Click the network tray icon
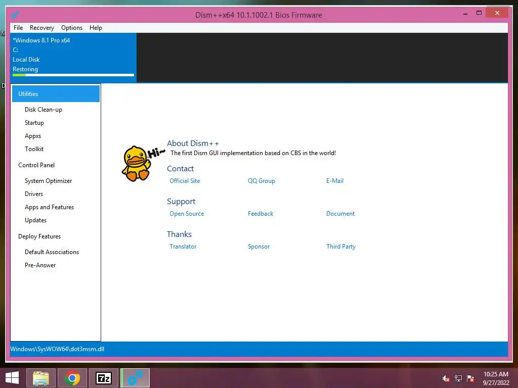 pos(458,378)
